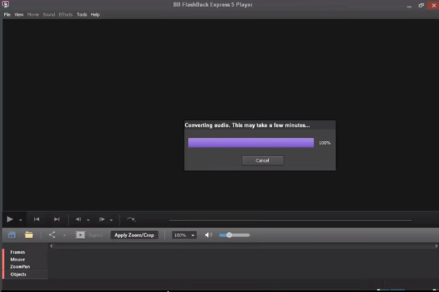Adjust the volume slider

pos(234,235)
